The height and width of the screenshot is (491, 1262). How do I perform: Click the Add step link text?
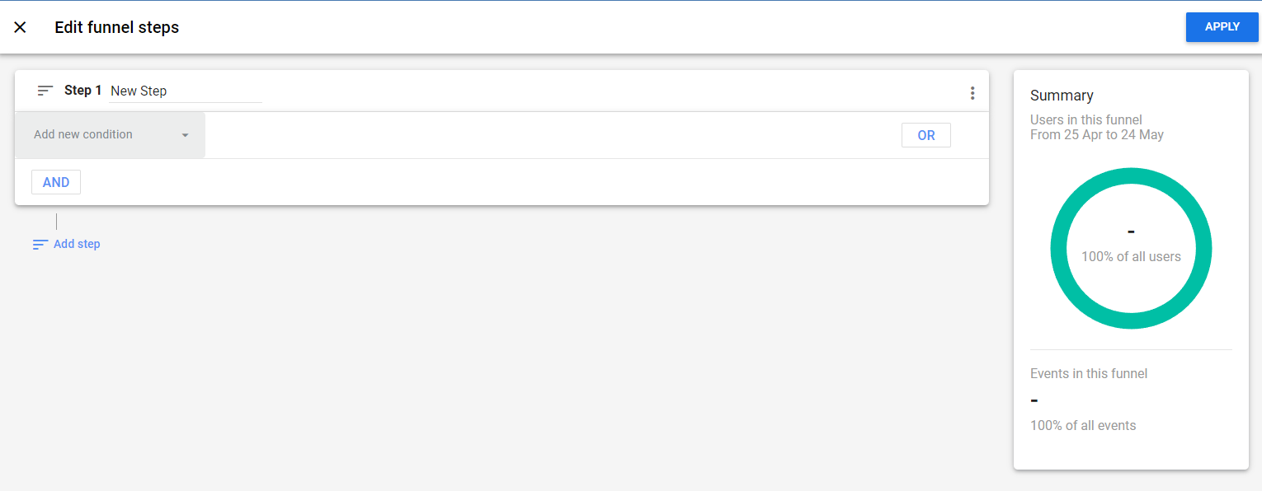[77, 244]
